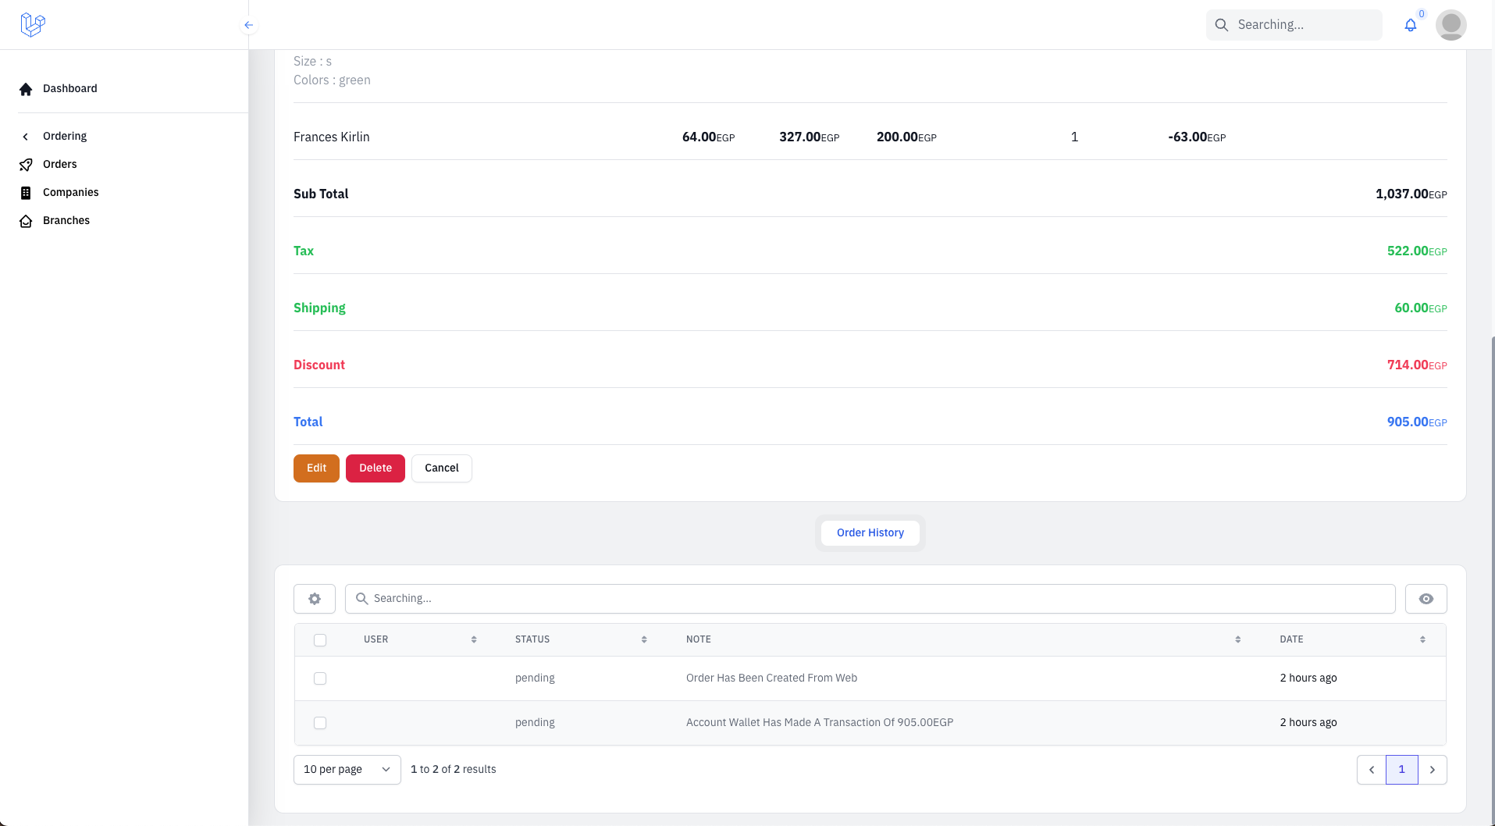Click the Companies building icon

(x=26, y=193)
